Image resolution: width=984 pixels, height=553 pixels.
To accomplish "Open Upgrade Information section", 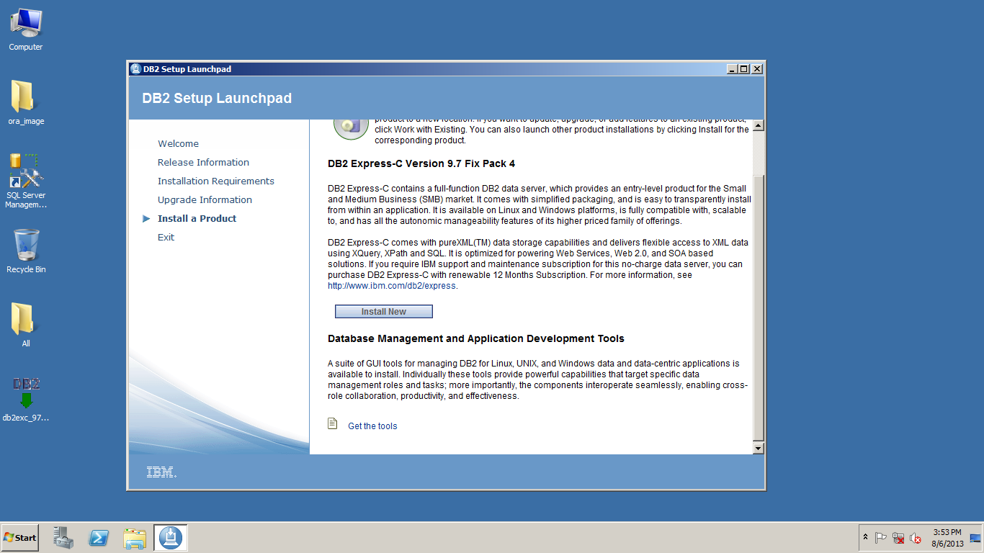I will [x=205, y=199].
